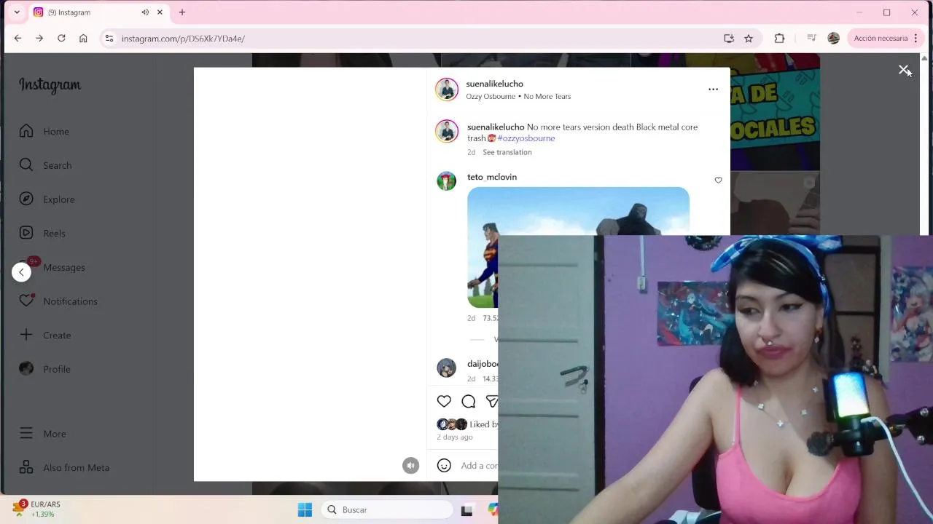The height and width of the screenshot is (524, 933).
Task: Click the taskbar Buscar search box
Action: pos(387,509)
